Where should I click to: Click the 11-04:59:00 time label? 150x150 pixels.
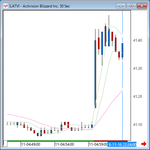point(98,144)
